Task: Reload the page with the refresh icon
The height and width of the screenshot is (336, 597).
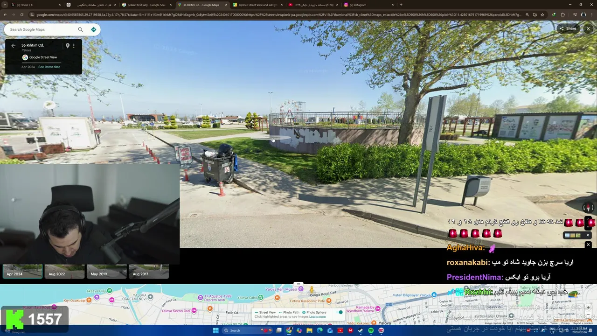Action: coord(21,14)
